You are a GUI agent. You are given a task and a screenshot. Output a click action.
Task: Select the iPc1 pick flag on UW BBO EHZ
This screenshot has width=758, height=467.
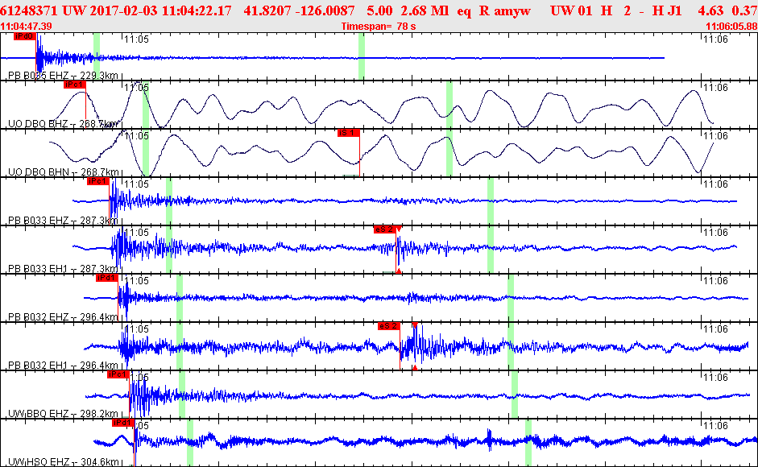[x=118, y=374]
